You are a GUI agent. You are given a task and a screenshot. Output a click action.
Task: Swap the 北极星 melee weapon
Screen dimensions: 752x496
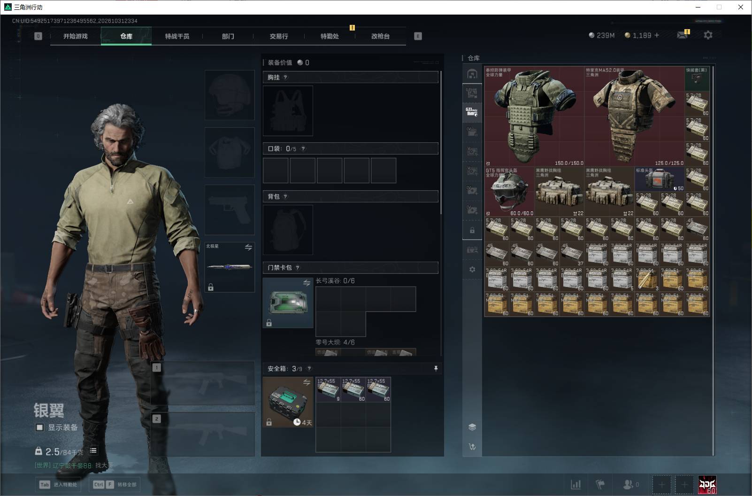coord(248,247)
